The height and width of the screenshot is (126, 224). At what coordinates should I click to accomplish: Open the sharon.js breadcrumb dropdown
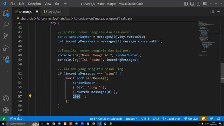(x=25, y=19)
